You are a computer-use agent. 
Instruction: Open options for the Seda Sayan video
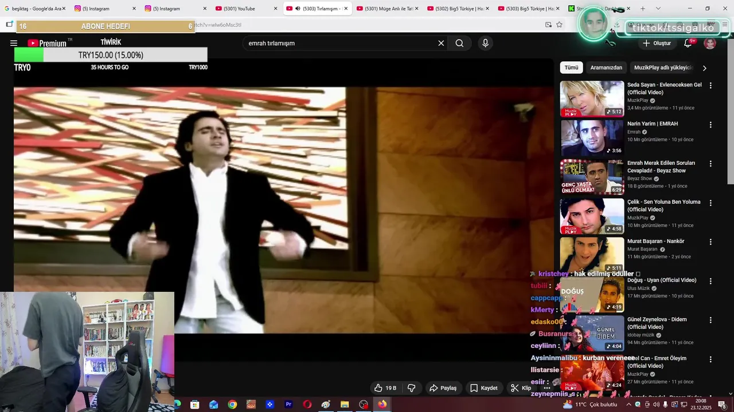[x=710, y=85]
